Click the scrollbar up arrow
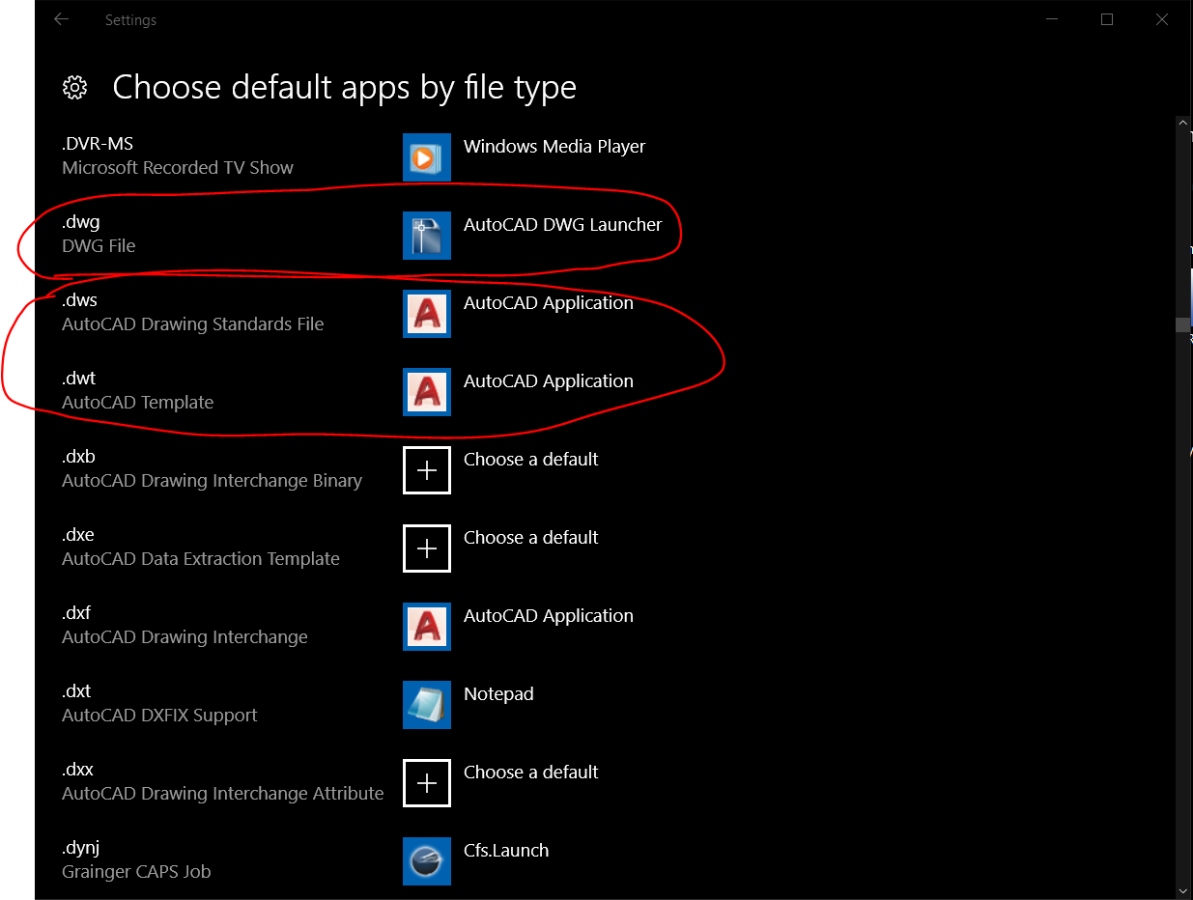 [1182, 124]
